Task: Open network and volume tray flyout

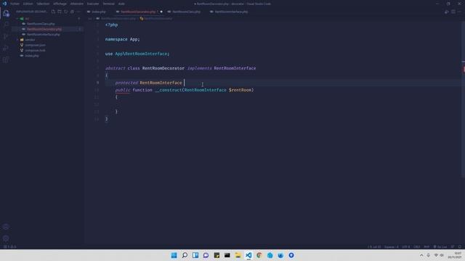Action: 439,255
